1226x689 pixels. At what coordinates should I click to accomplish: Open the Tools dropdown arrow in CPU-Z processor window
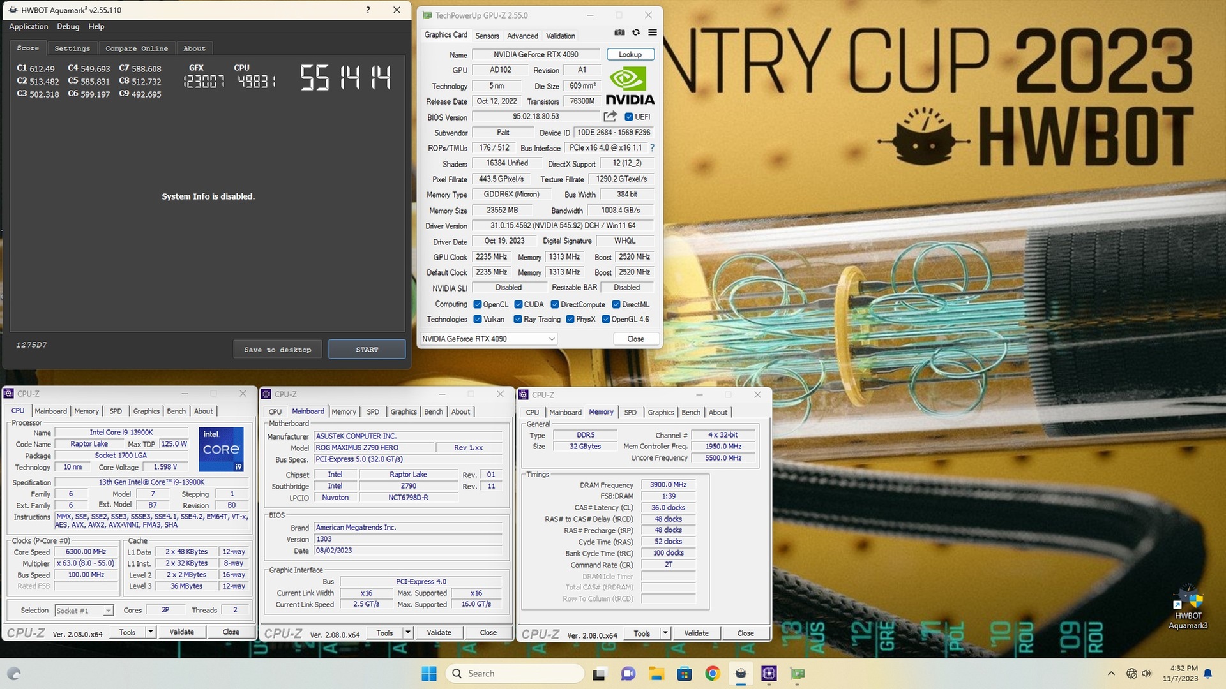tap(151, 632)
